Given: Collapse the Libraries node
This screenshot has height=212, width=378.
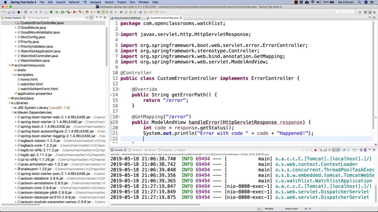Looking at the screenshot, I should click(9, 103).
